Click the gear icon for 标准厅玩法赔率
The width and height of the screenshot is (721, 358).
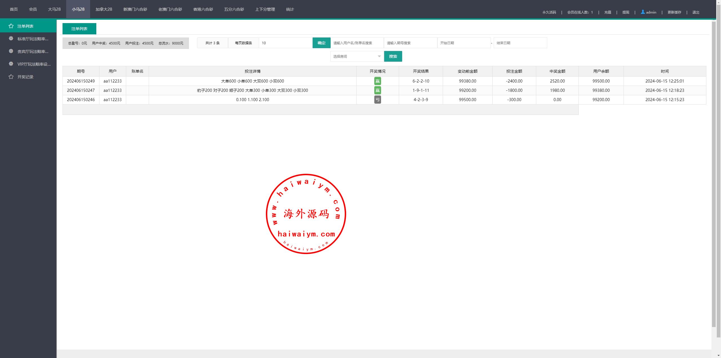(11, 38)
